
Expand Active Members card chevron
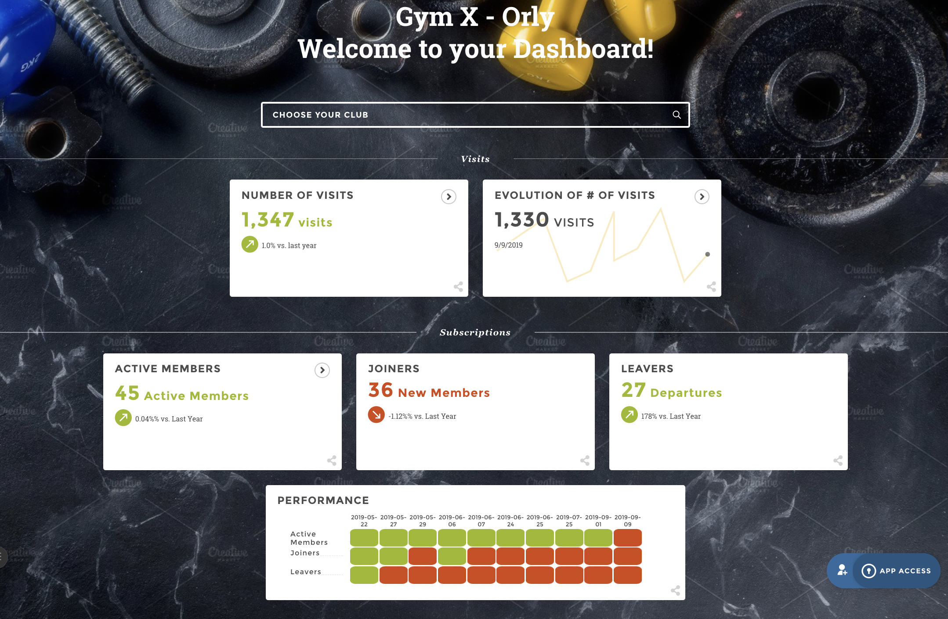(x=322, y=370)
